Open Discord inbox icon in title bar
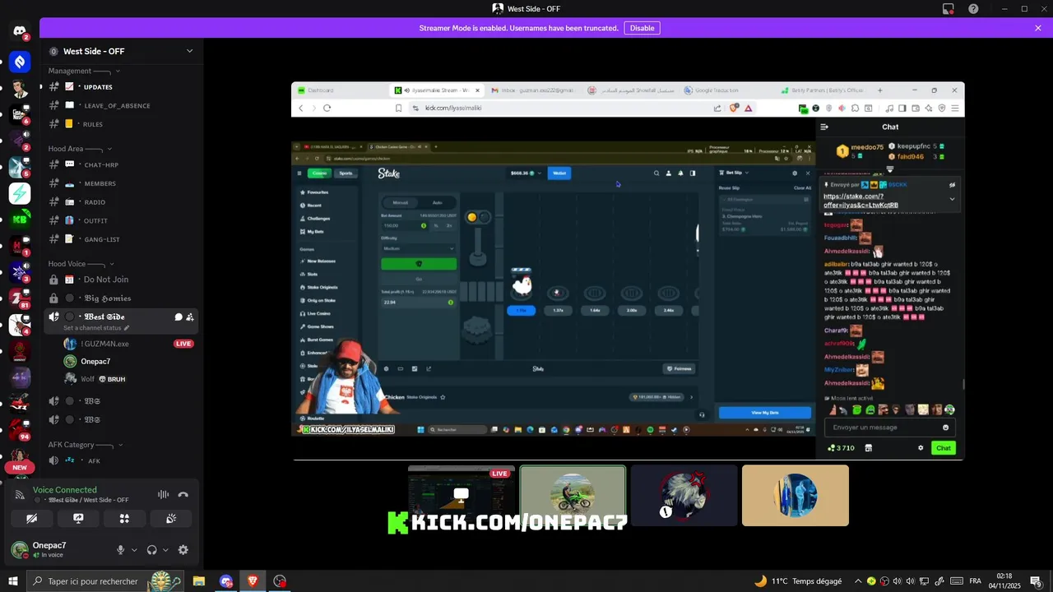 coord(949,9)
